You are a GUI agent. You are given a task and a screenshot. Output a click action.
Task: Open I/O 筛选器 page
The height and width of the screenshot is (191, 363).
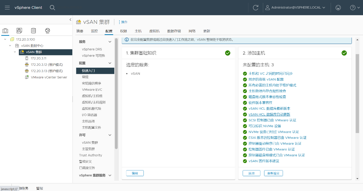(x=89, y=115)
